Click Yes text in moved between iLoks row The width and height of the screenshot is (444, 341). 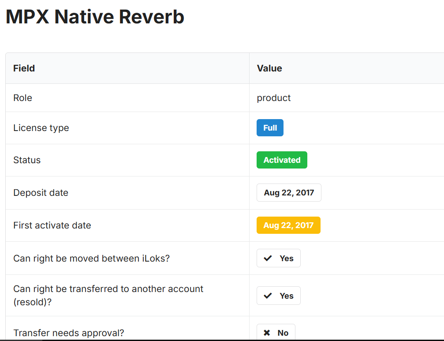click(x=287, y=259)
